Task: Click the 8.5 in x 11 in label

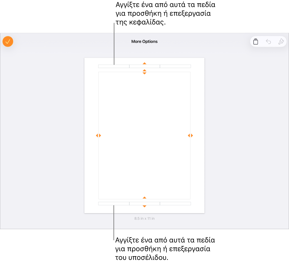Action: (x=144, y=218)
